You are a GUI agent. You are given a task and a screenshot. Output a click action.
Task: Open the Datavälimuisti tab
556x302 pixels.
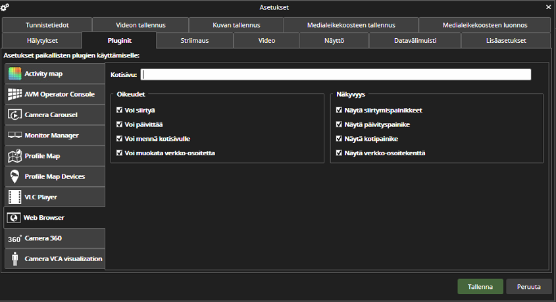coord(415,40)
